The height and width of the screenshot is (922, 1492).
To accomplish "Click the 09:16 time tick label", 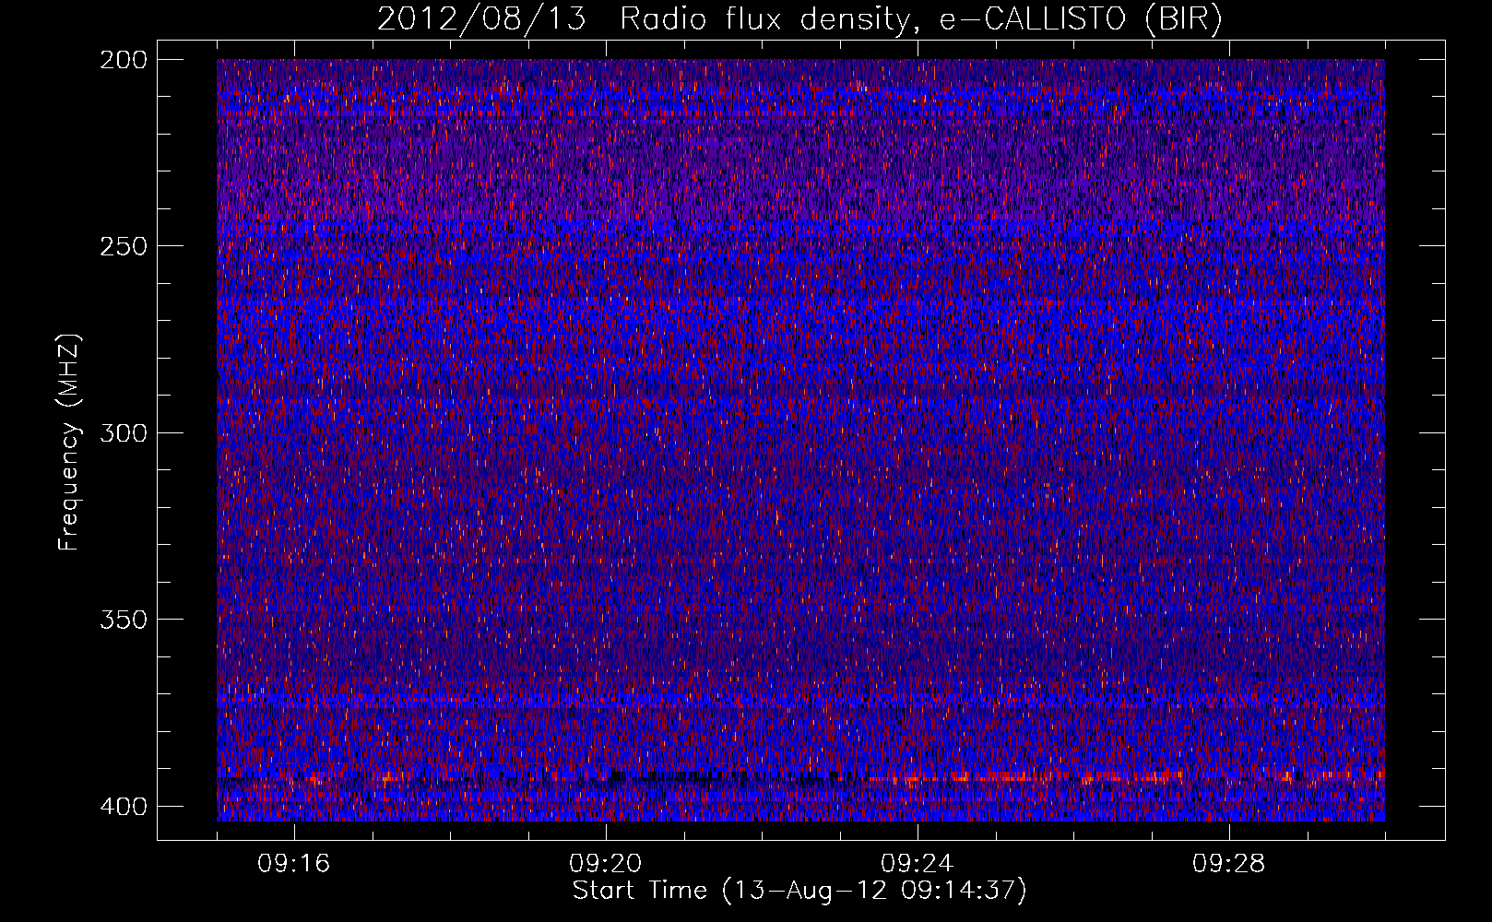I will (294, 864).
